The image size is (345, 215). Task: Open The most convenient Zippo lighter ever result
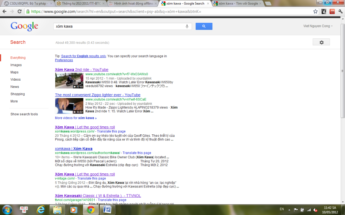point(98,95)
